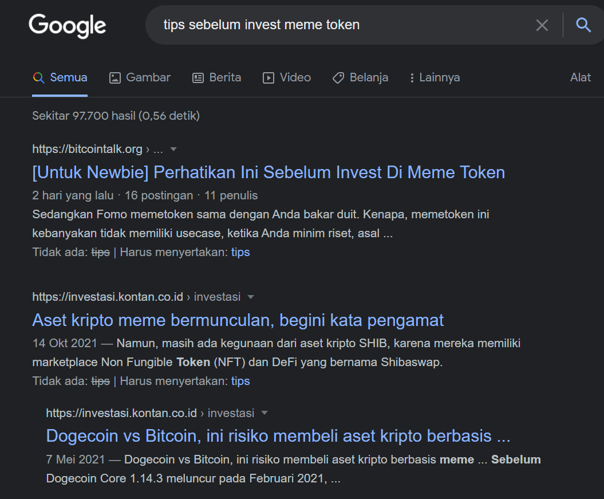This screenshot has height=499, width=604.
Task: Click the Google logo
Action: pos(68,25)
